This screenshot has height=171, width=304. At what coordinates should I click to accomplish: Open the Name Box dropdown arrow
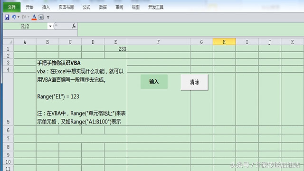coord(50,26)
